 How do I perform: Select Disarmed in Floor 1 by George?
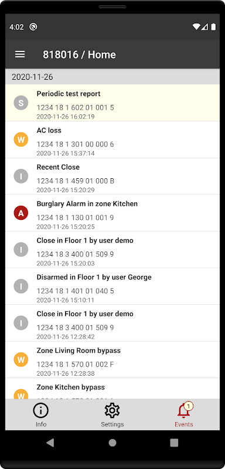click(x=112, y=286)
